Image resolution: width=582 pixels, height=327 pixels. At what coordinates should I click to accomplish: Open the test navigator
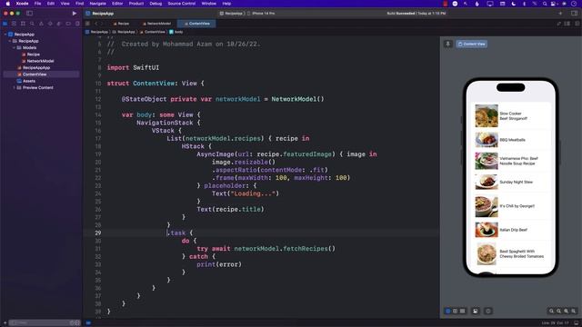[50, 24]
